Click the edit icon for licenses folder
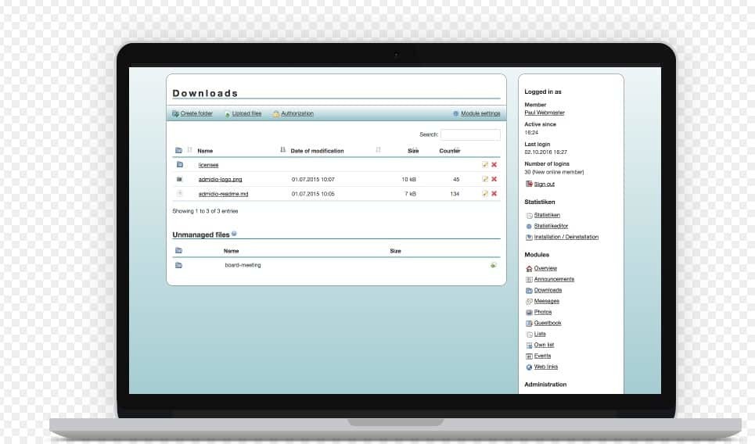Viewport: 755px width, 444px height. (x=485, y=165)
